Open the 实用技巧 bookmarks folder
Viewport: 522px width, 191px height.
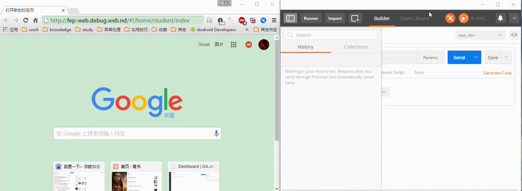coord(136,29)
